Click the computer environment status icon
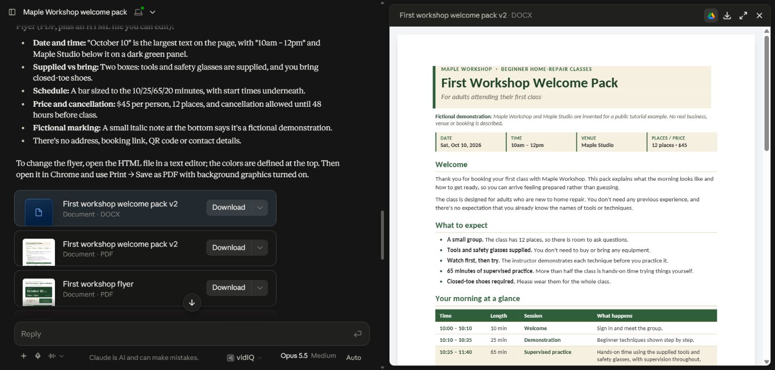The height and width of the screenshot is (370, 775). click(x=139, y=12)
